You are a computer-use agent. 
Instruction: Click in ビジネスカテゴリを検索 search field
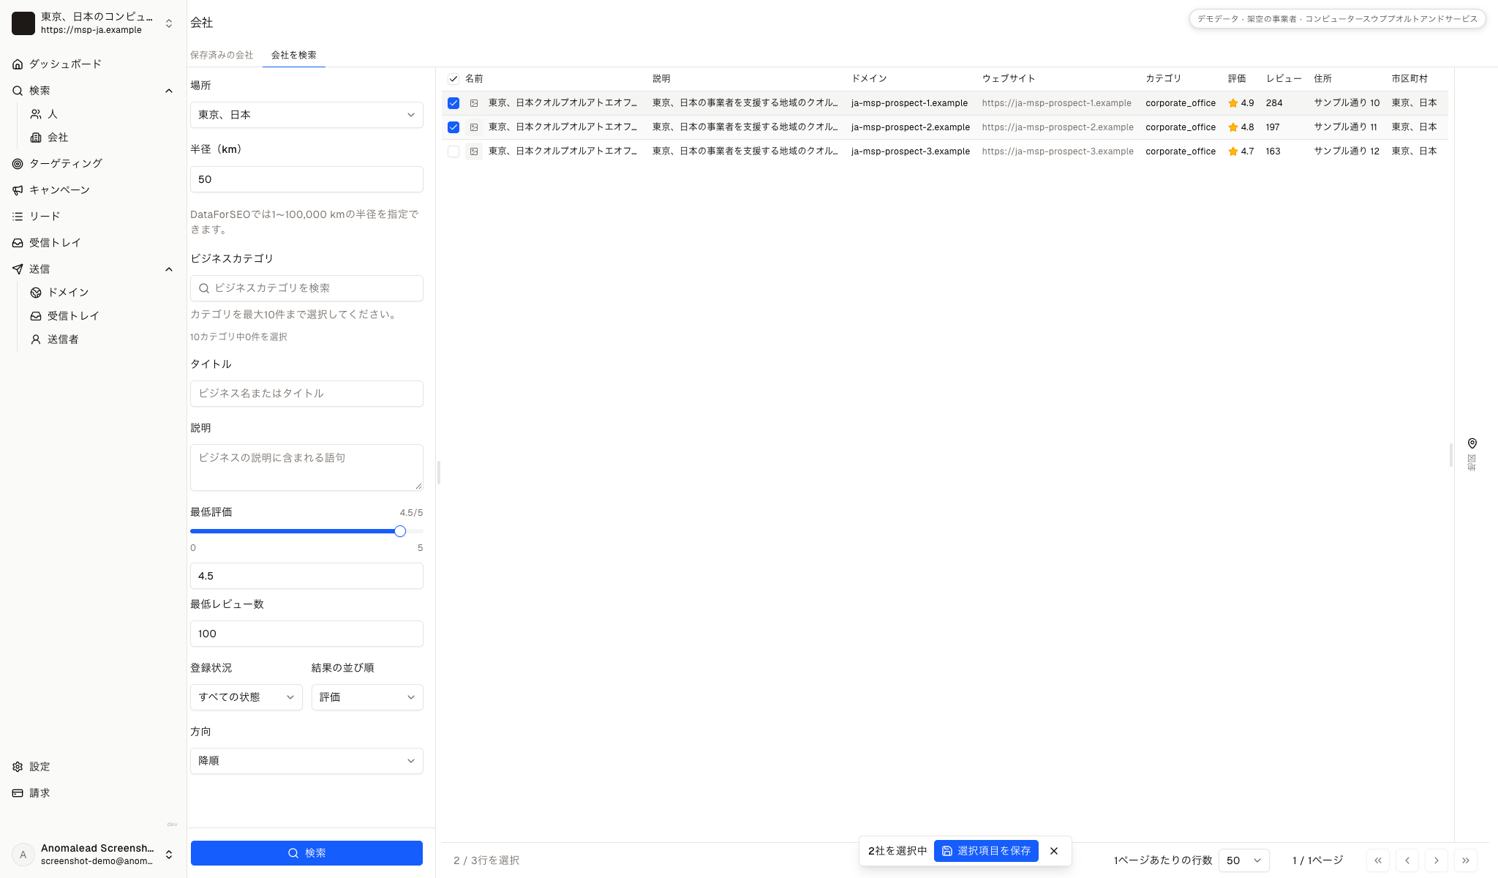pos(306,288)
